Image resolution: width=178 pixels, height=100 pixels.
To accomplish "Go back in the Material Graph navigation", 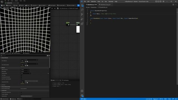I will 52,8.
